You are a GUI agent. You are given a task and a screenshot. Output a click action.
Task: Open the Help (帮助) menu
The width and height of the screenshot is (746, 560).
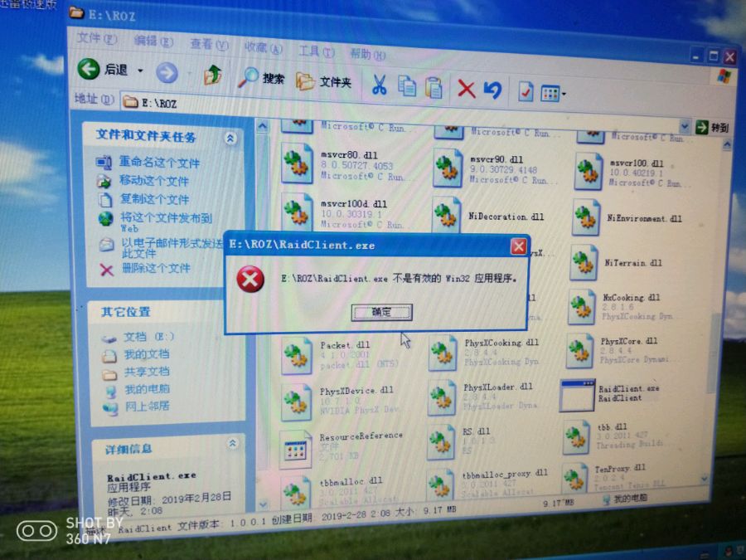368,54
